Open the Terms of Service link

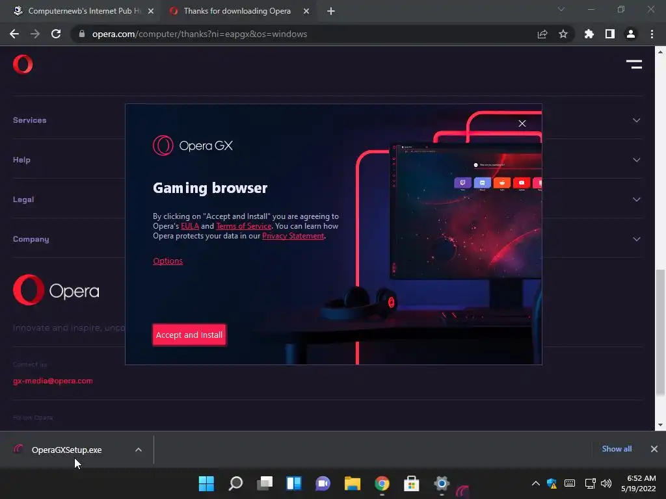[x=244, y=225]
